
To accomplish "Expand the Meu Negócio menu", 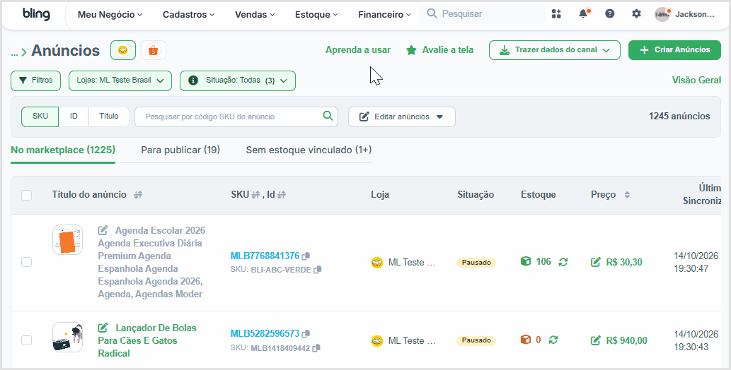I will point(110,14).
